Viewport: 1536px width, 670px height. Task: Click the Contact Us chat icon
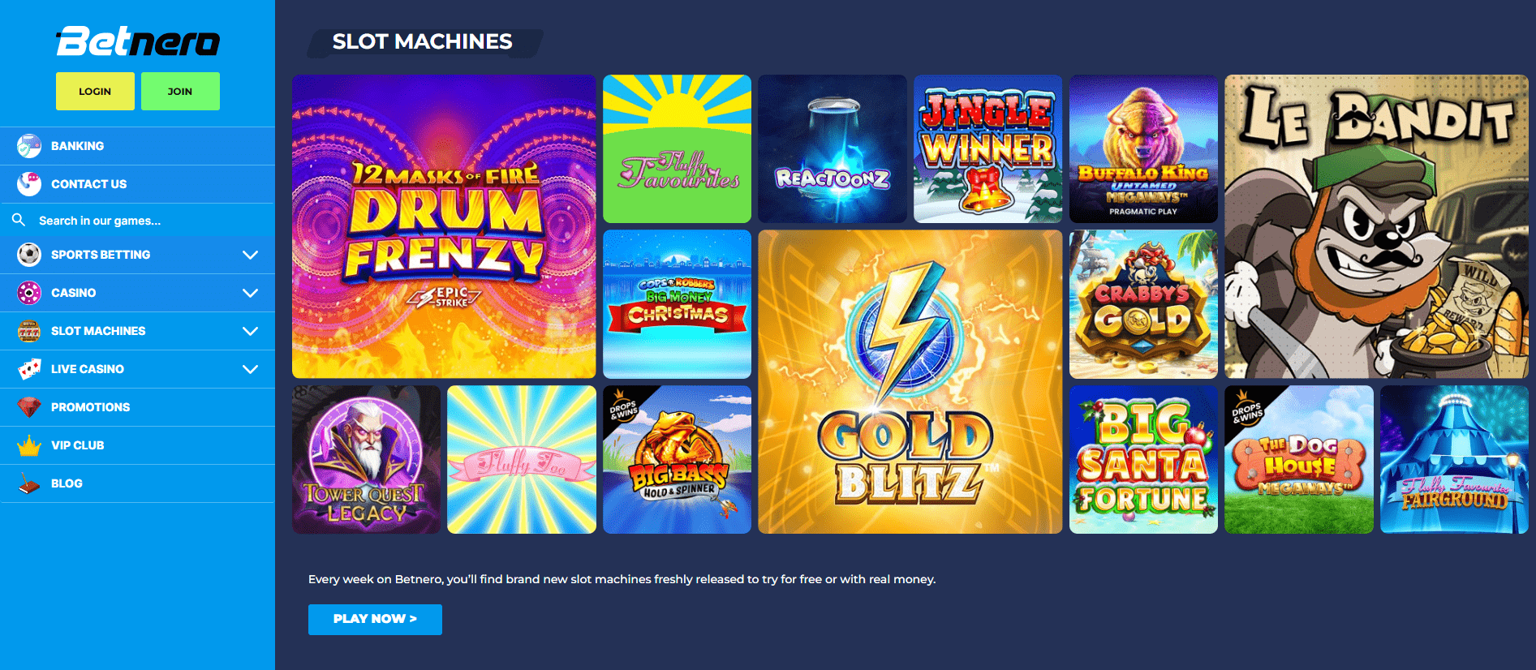pyautogui.click(x=29, y=184)
